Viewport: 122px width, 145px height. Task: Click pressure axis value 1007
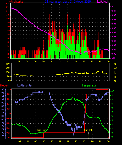(114, 24)
